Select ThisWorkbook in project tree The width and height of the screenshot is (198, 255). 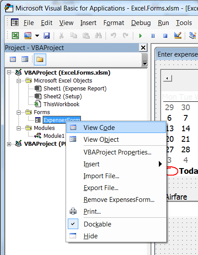[x=61, y=104]
